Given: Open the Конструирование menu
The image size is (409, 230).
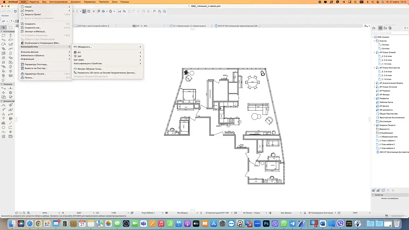Looking at the screenshot, I should pos(59,2).
